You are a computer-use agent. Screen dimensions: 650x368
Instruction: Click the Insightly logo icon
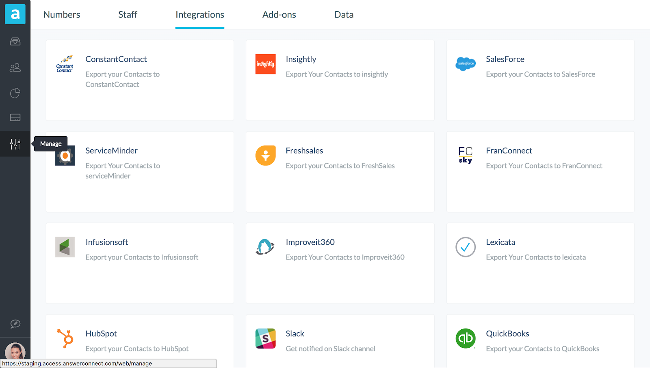click(x=266, y=64)
